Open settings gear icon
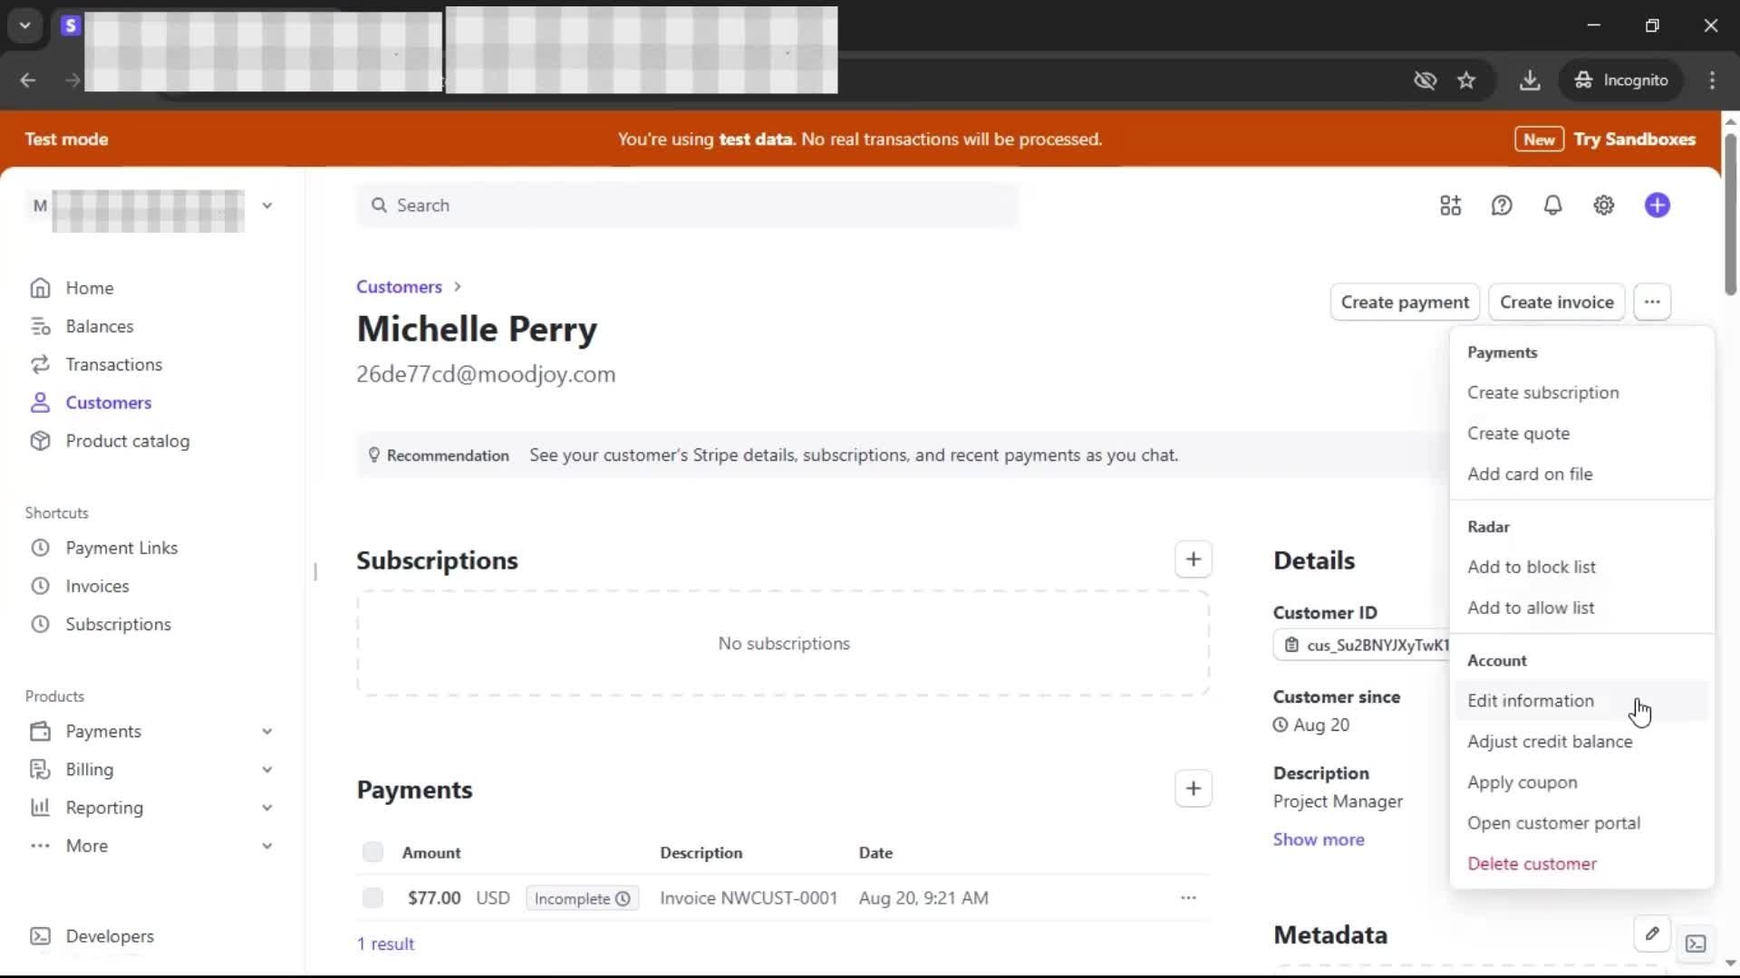 click(1603, 206)
